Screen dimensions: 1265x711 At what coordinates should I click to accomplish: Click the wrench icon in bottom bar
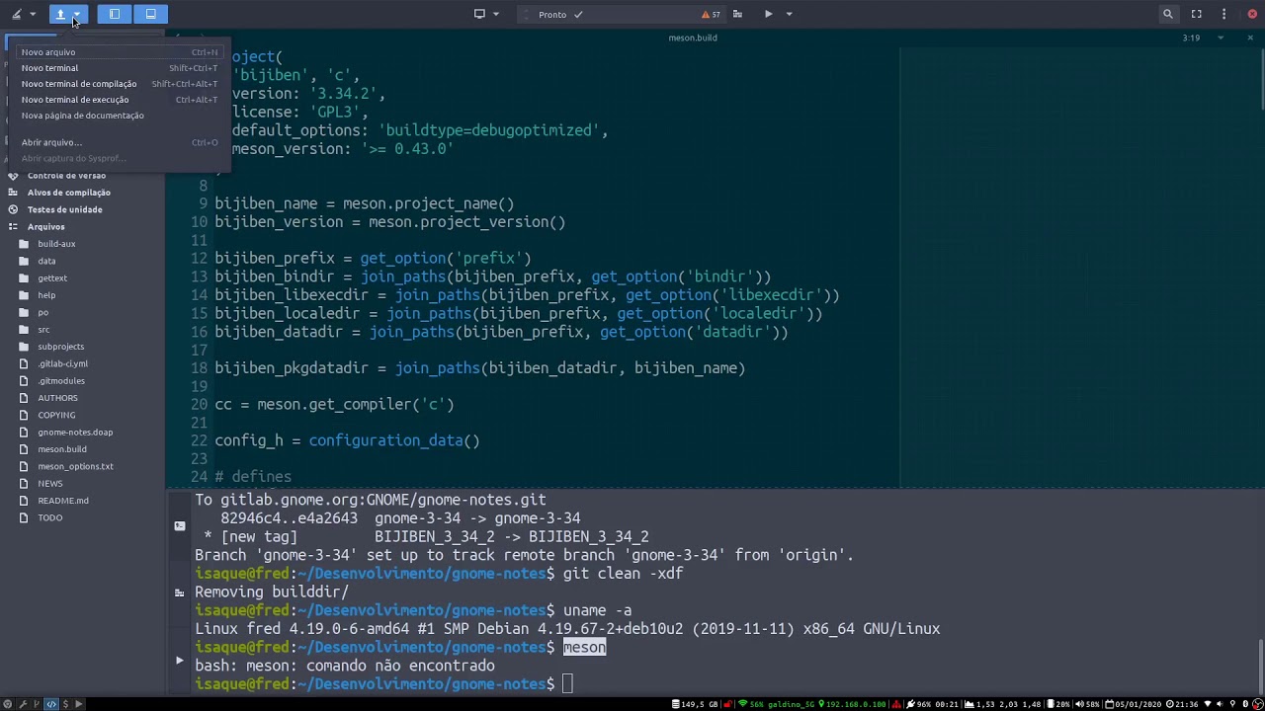(x=23, y=704)
